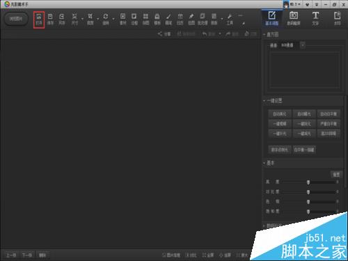Viewport: 348px width, 261px height.
Task: Open the 素材 materials tool
Action: [x=122, y=19]
